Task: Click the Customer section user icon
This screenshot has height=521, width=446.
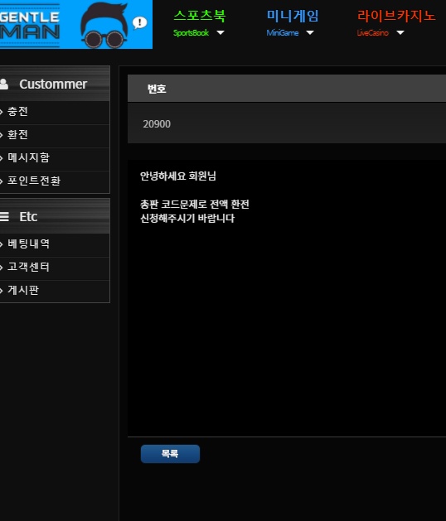Action: (x=4, y=84)
